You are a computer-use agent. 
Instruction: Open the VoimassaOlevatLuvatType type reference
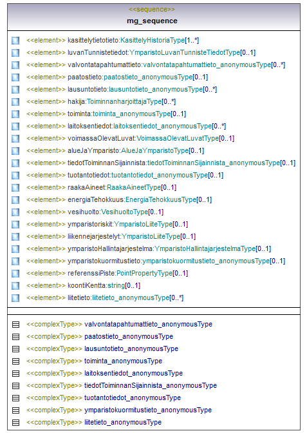178,138
